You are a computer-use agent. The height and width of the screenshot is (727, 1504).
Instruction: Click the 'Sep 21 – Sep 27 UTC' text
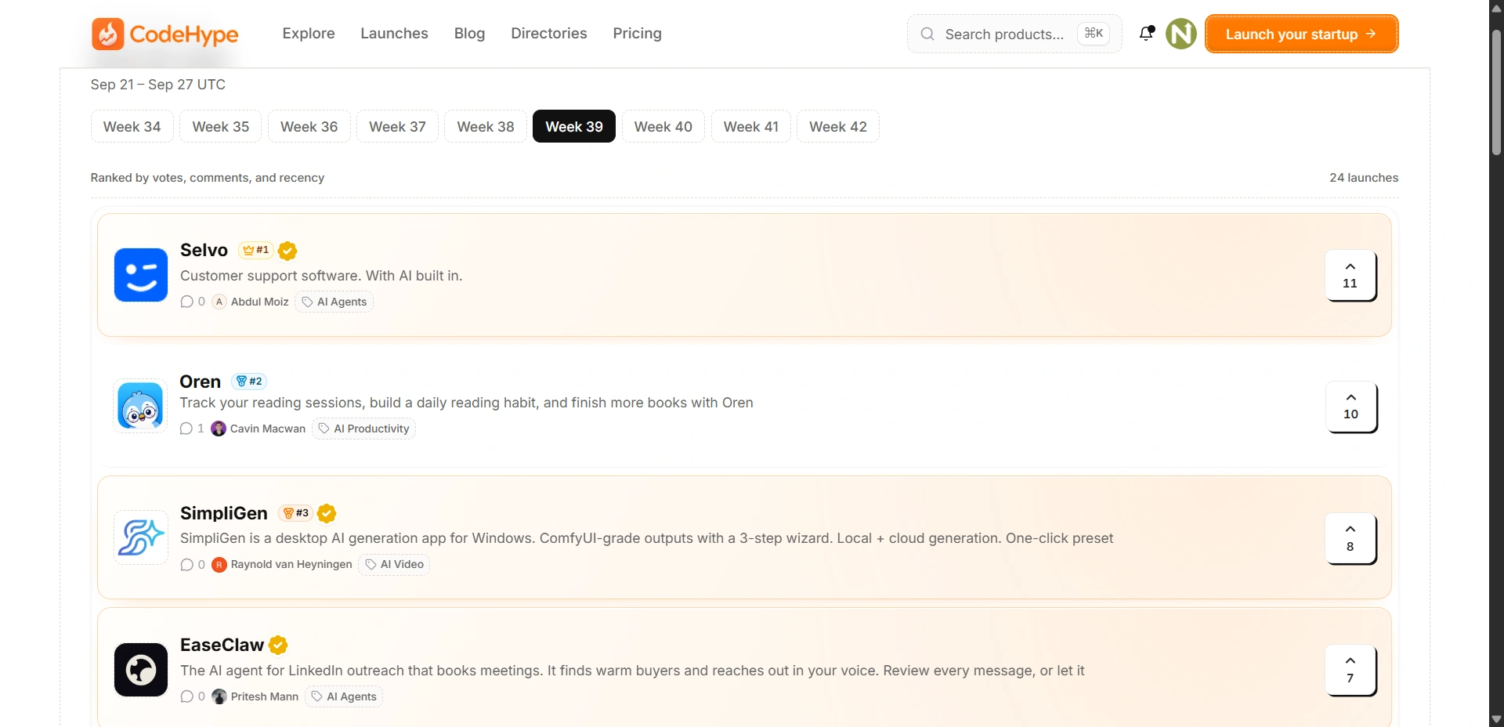pyautogui.click(x=158, y=85)
